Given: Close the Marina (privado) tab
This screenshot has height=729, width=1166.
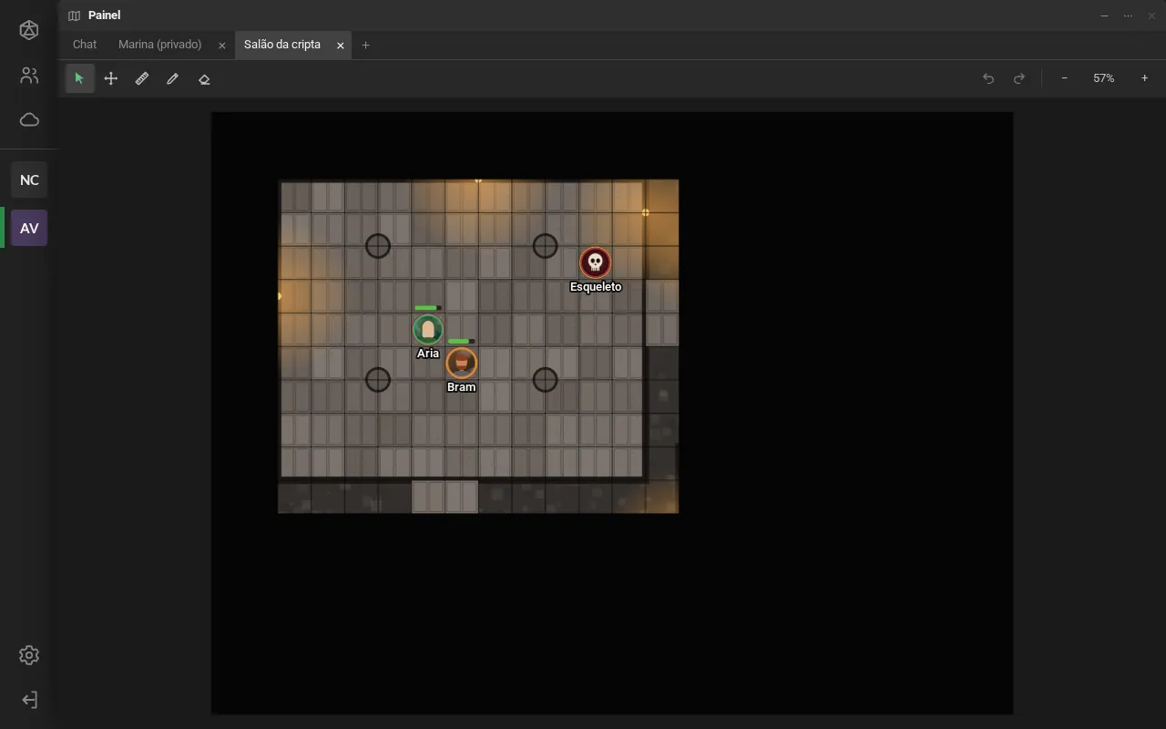Looking at the screenshot, I should (222, 46).
